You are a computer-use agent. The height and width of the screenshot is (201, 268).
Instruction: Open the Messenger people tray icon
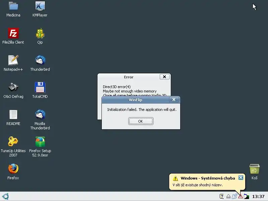(x=234, y=196)
